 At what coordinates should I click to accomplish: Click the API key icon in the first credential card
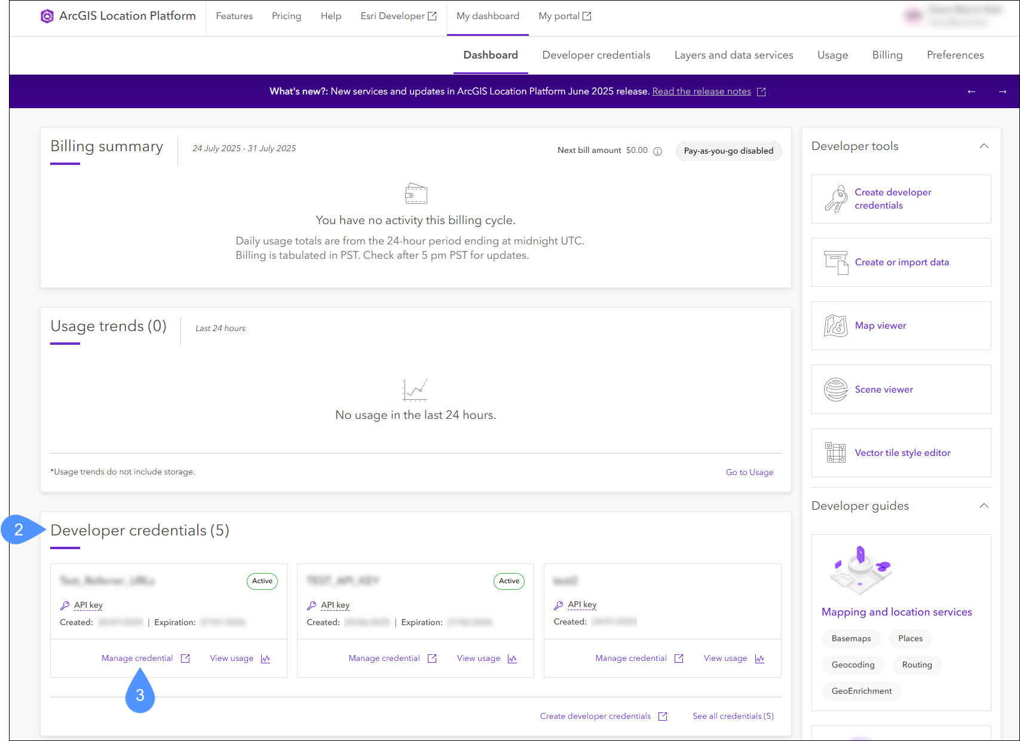click(65, 605)
